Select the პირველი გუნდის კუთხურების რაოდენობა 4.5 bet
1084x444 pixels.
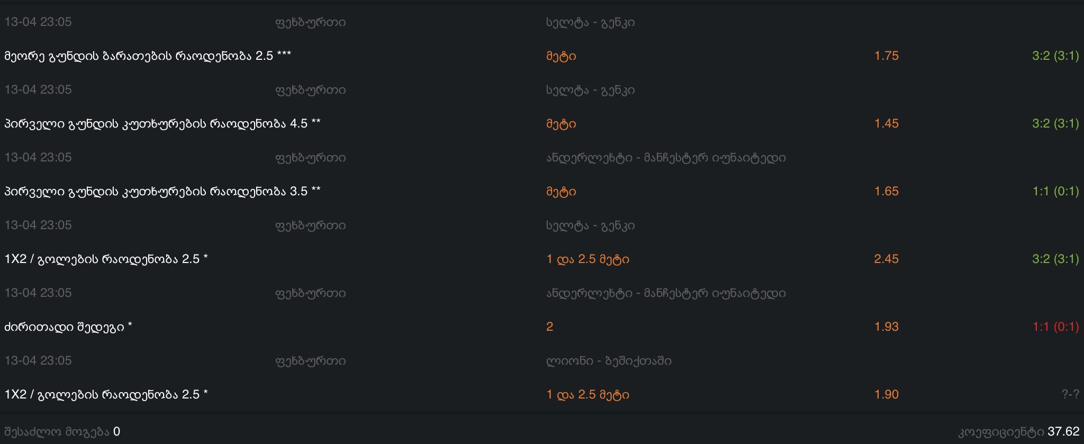(x=162, y=124)
